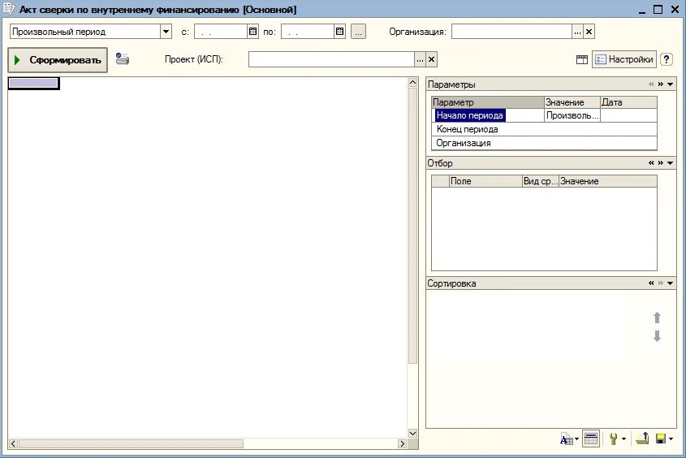
Task: Collapse Сортировка panel with left double chevron
Action: [x=651, y=283]
